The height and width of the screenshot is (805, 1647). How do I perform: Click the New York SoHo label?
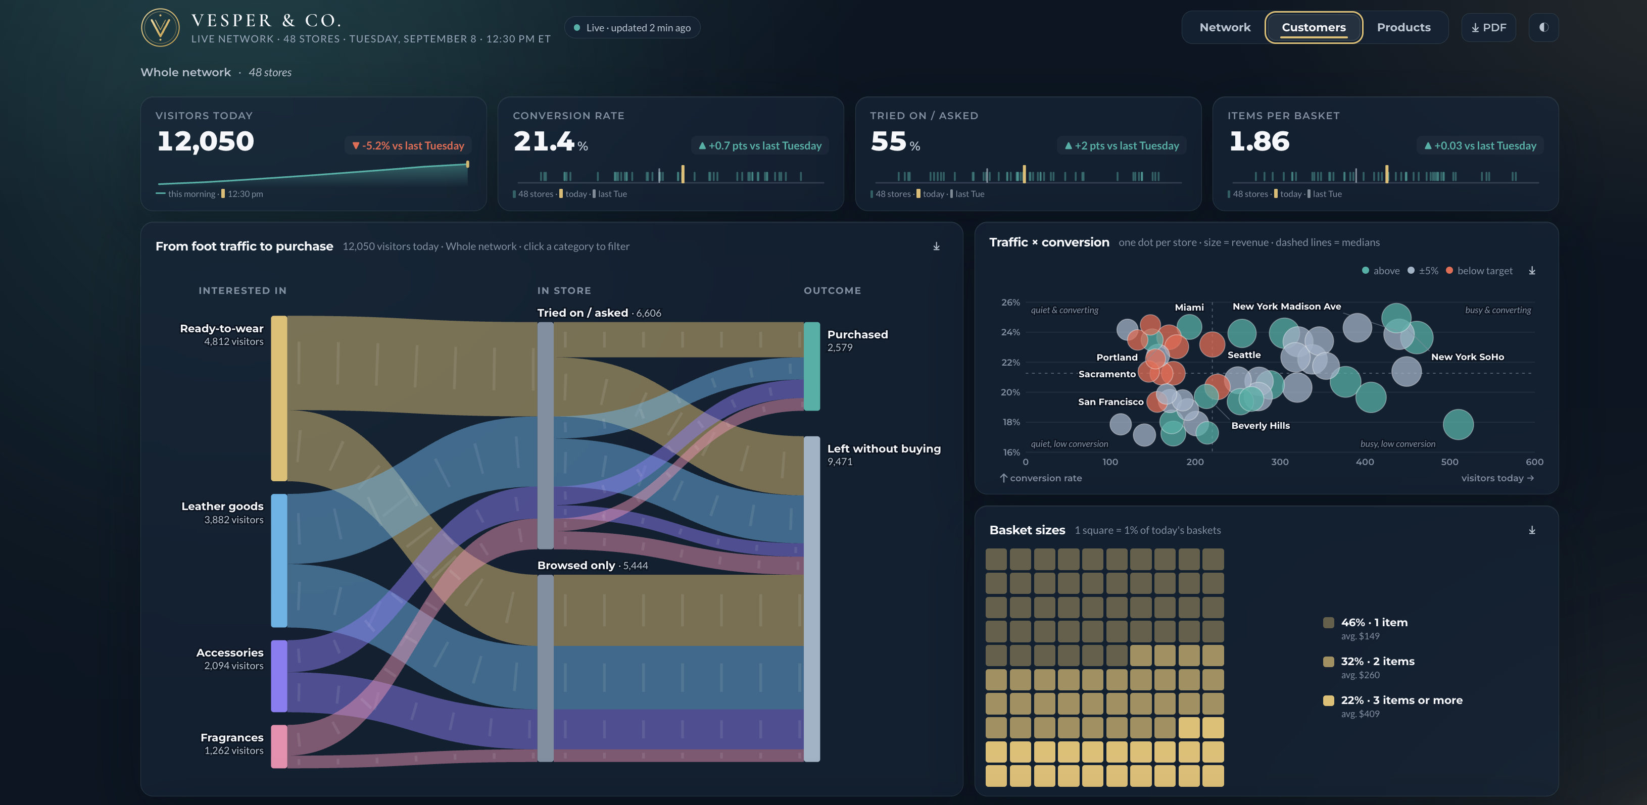1467,357
